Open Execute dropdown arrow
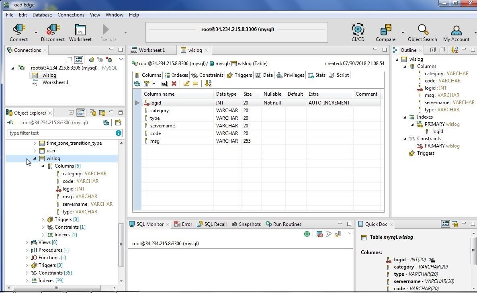 [x=125, y=32]
